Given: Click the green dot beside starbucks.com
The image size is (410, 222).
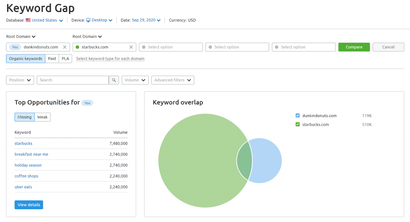Looking at the screenshot, I should click(x=77, y=47).
